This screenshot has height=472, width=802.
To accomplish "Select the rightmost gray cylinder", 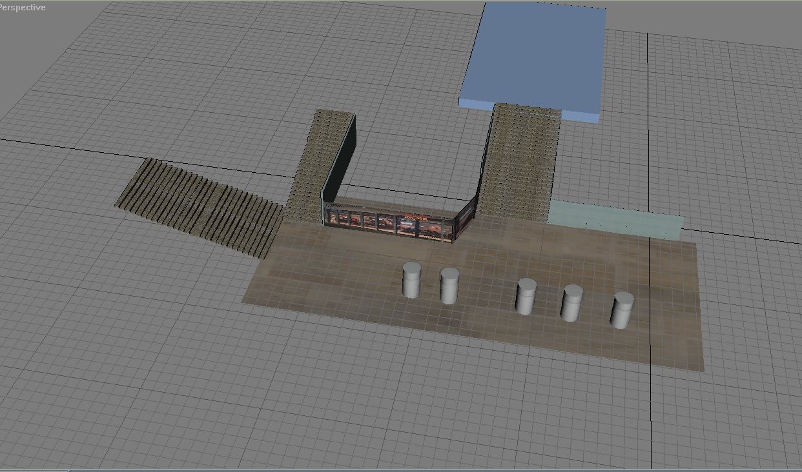I will point(622,310).
